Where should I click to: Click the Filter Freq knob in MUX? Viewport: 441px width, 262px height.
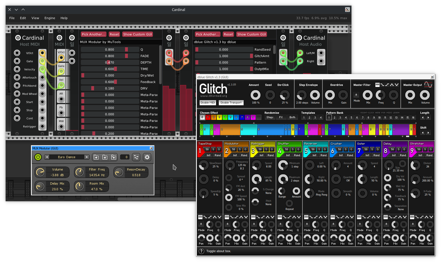pos(80,172)
